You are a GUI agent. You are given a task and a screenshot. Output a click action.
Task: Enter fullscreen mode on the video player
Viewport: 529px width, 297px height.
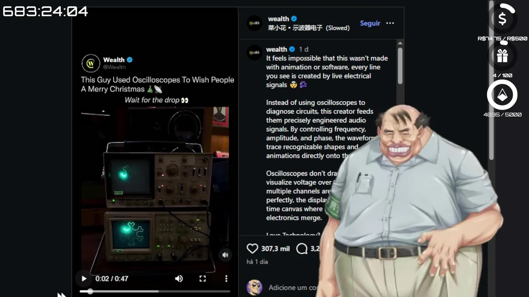(x=203, y=278)
